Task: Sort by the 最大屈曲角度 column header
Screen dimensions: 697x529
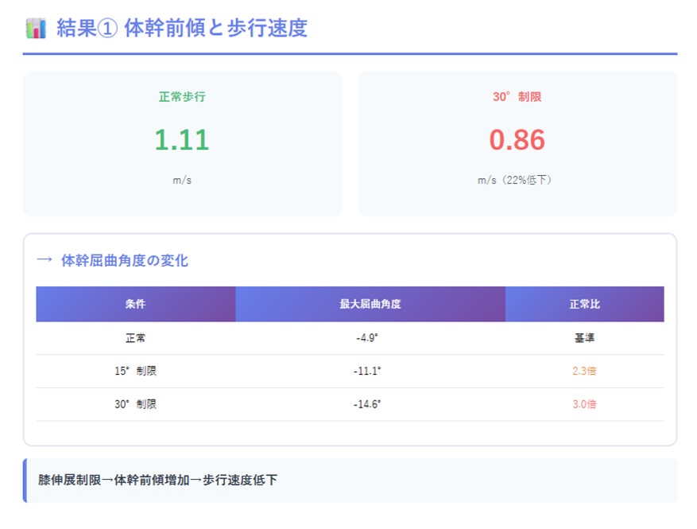Action: (x=370, y=304)
